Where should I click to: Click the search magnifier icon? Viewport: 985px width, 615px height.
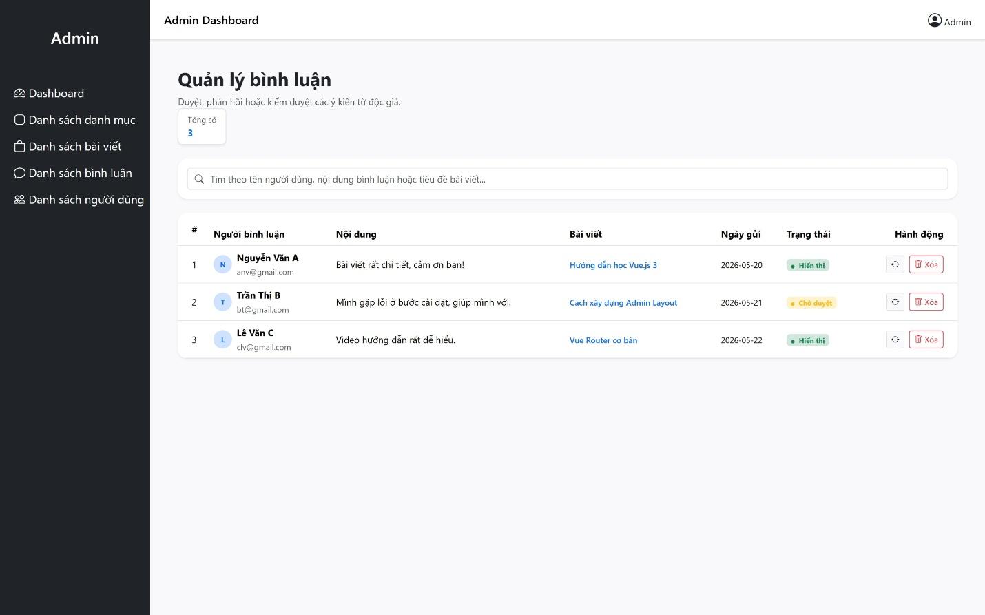(x=199, y=179)
